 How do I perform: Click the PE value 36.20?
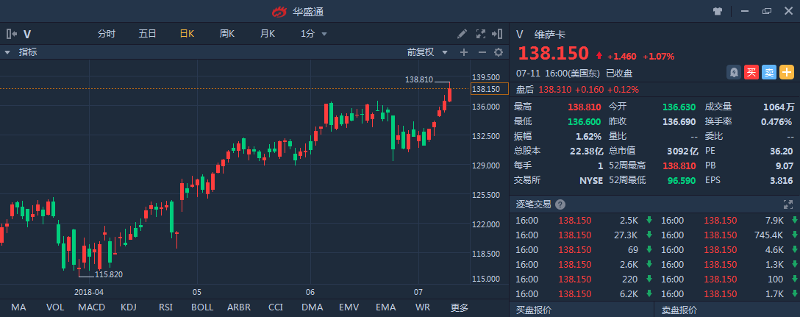pyautogui.click(x=781, y=151)
